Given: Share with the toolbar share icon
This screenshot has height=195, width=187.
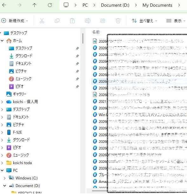Looking at the screenshot, I should [103, 21].
